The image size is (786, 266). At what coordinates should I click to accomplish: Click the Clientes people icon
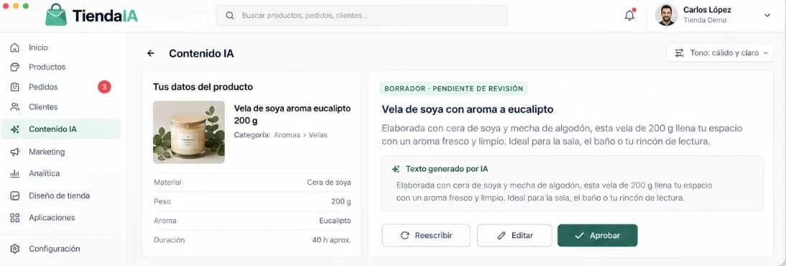coord(15,107)
